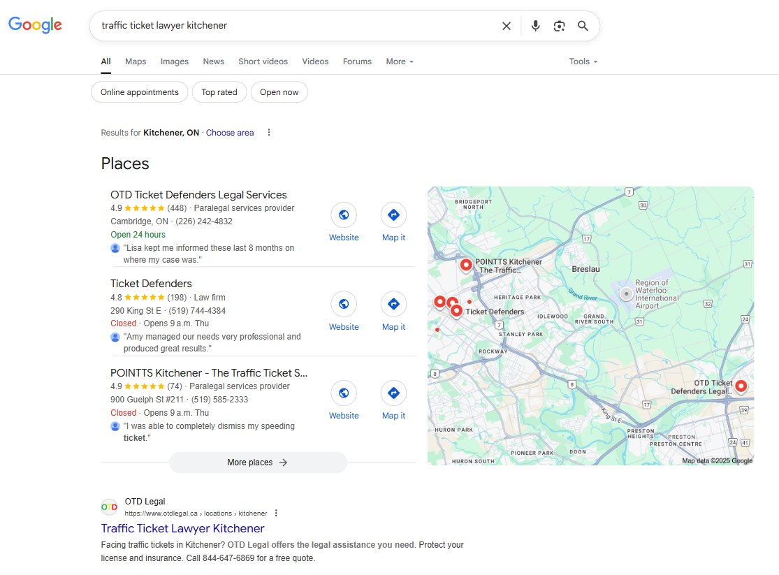Toggle the Top rated filter
Image resolution: width=779 pixels, height=575 pixels.
coord(219,92)
